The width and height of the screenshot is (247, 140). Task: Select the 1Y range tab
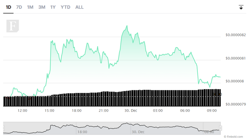[53, 7]
